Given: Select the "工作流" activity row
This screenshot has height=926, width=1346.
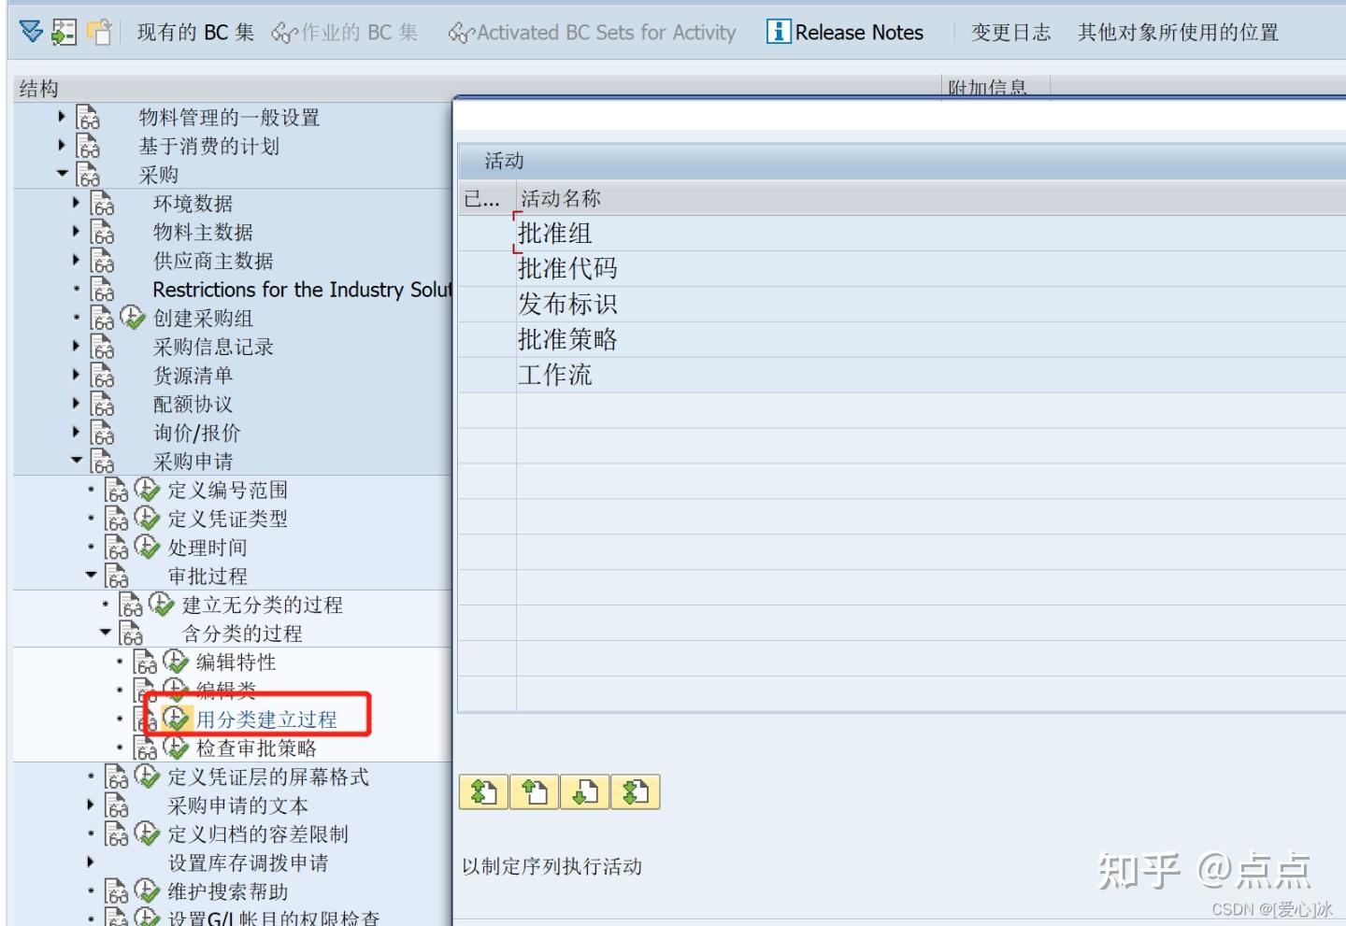Looking at the screenshot, I should click(555, 374).
